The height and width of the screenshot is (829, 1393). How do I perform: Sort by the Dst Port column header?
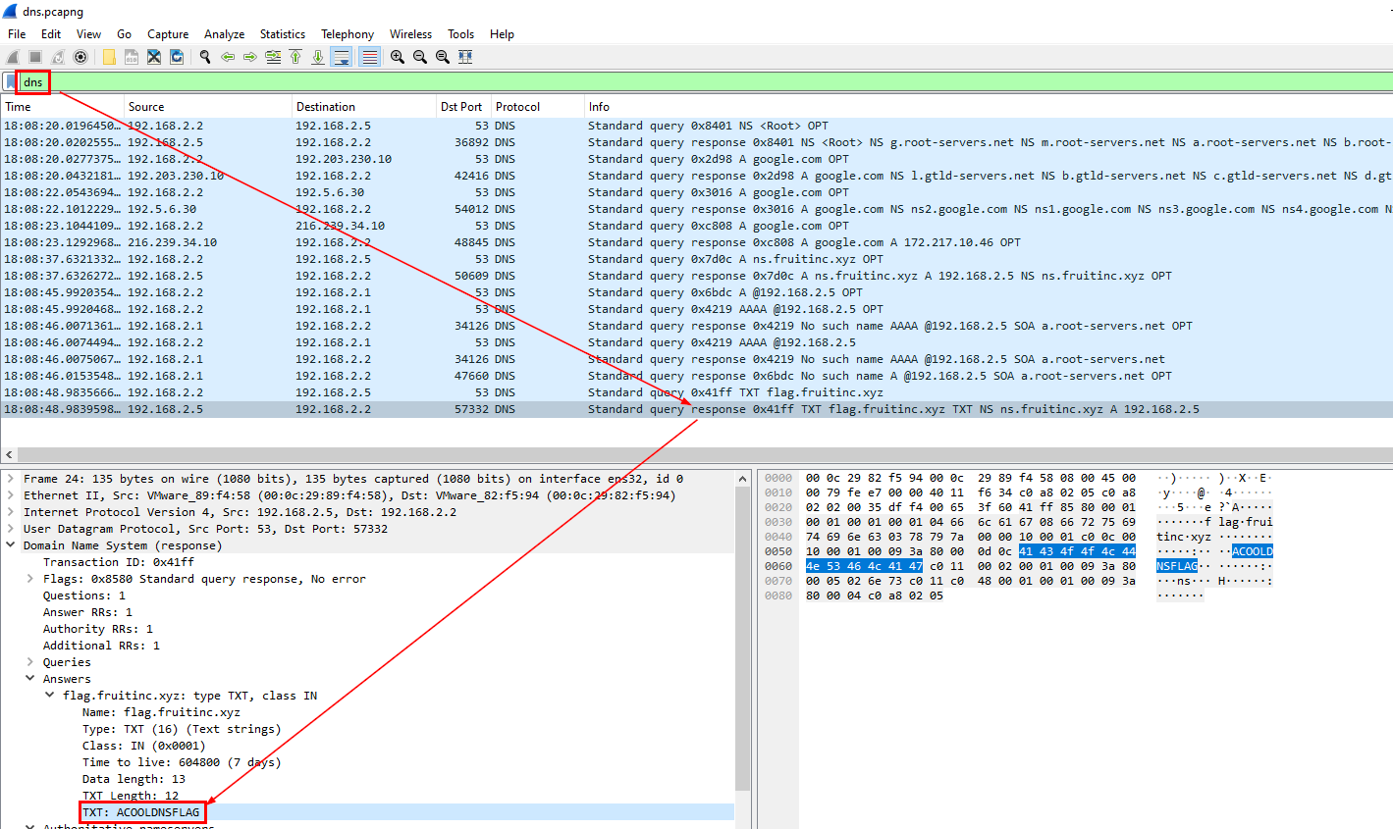(460, 107)
